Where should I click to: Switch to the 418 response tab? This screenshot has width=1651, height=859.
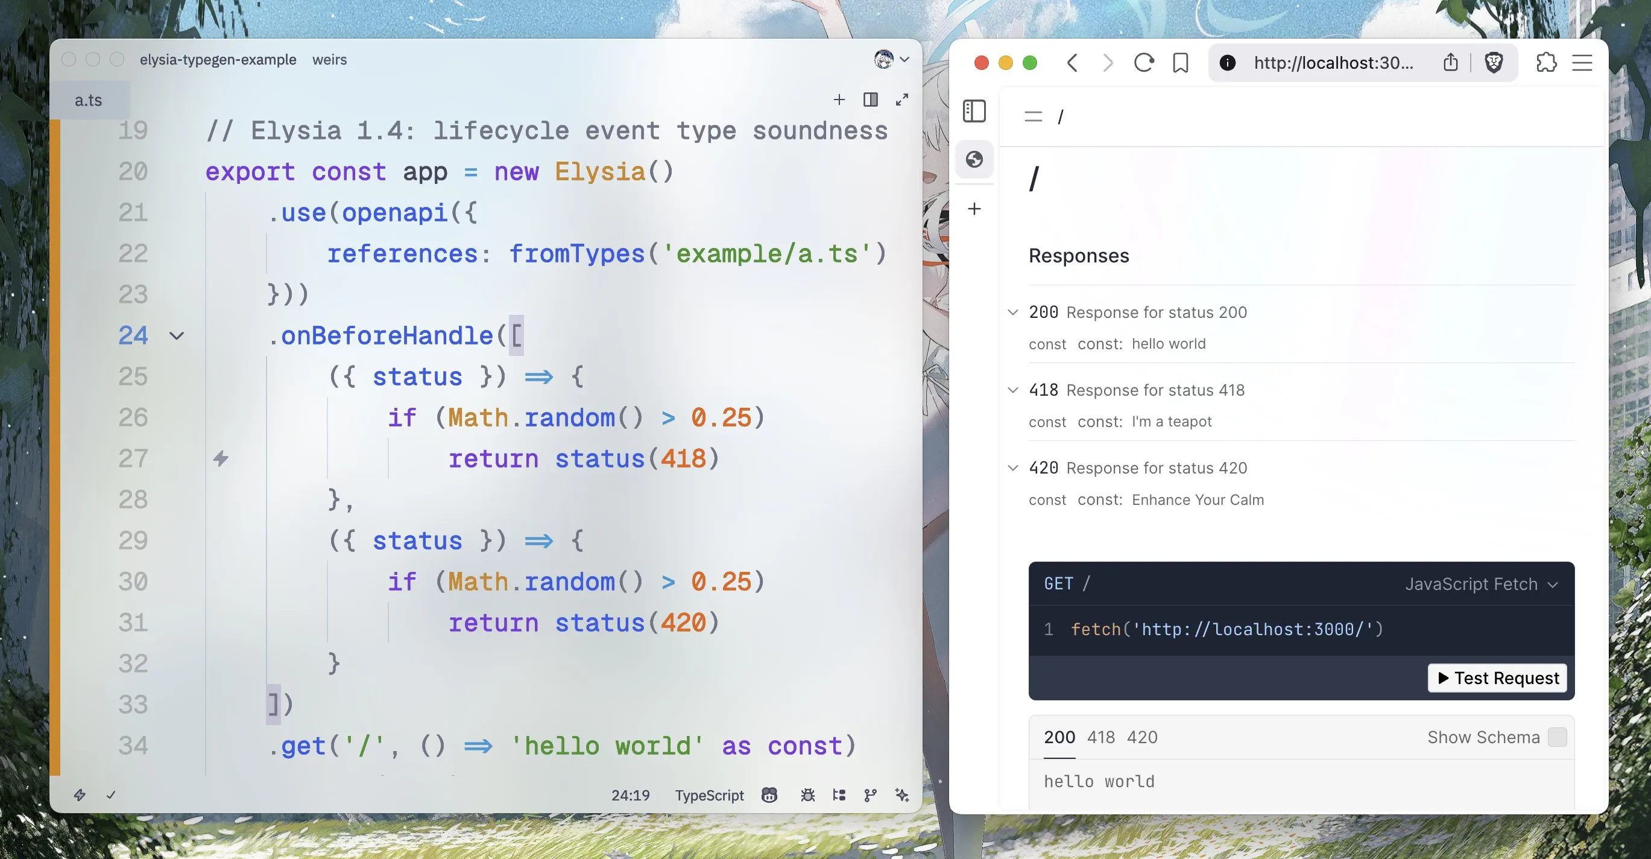point(1101,737)
